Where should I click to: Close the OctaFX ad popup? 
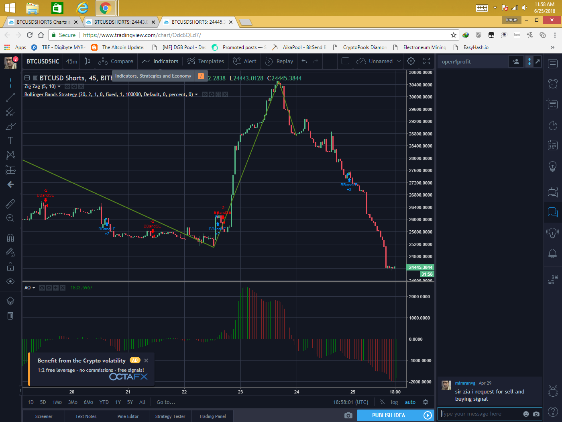coord(146,361)
